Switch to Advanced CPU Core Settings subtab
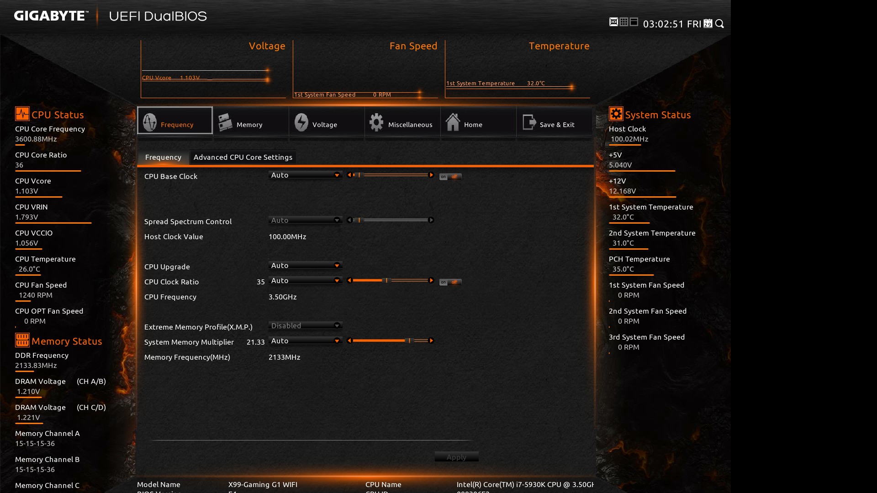Viewport: 877px width, 493px height. tap(243, 157)
